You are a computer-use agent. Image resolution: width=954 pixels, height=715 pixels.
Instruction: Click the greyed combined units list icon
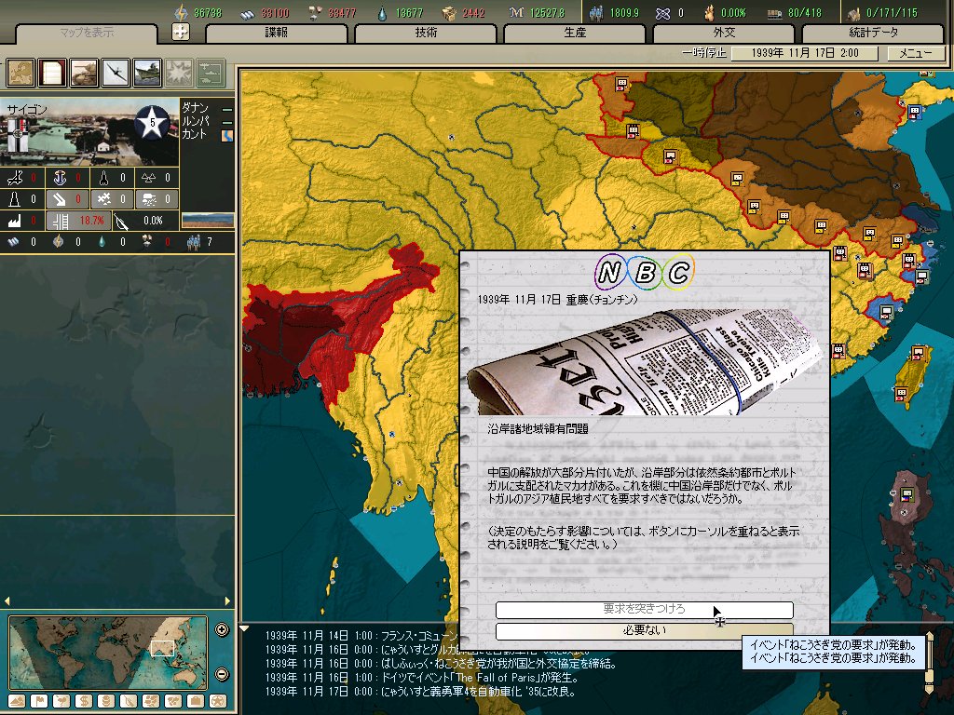tap(211, 73)
